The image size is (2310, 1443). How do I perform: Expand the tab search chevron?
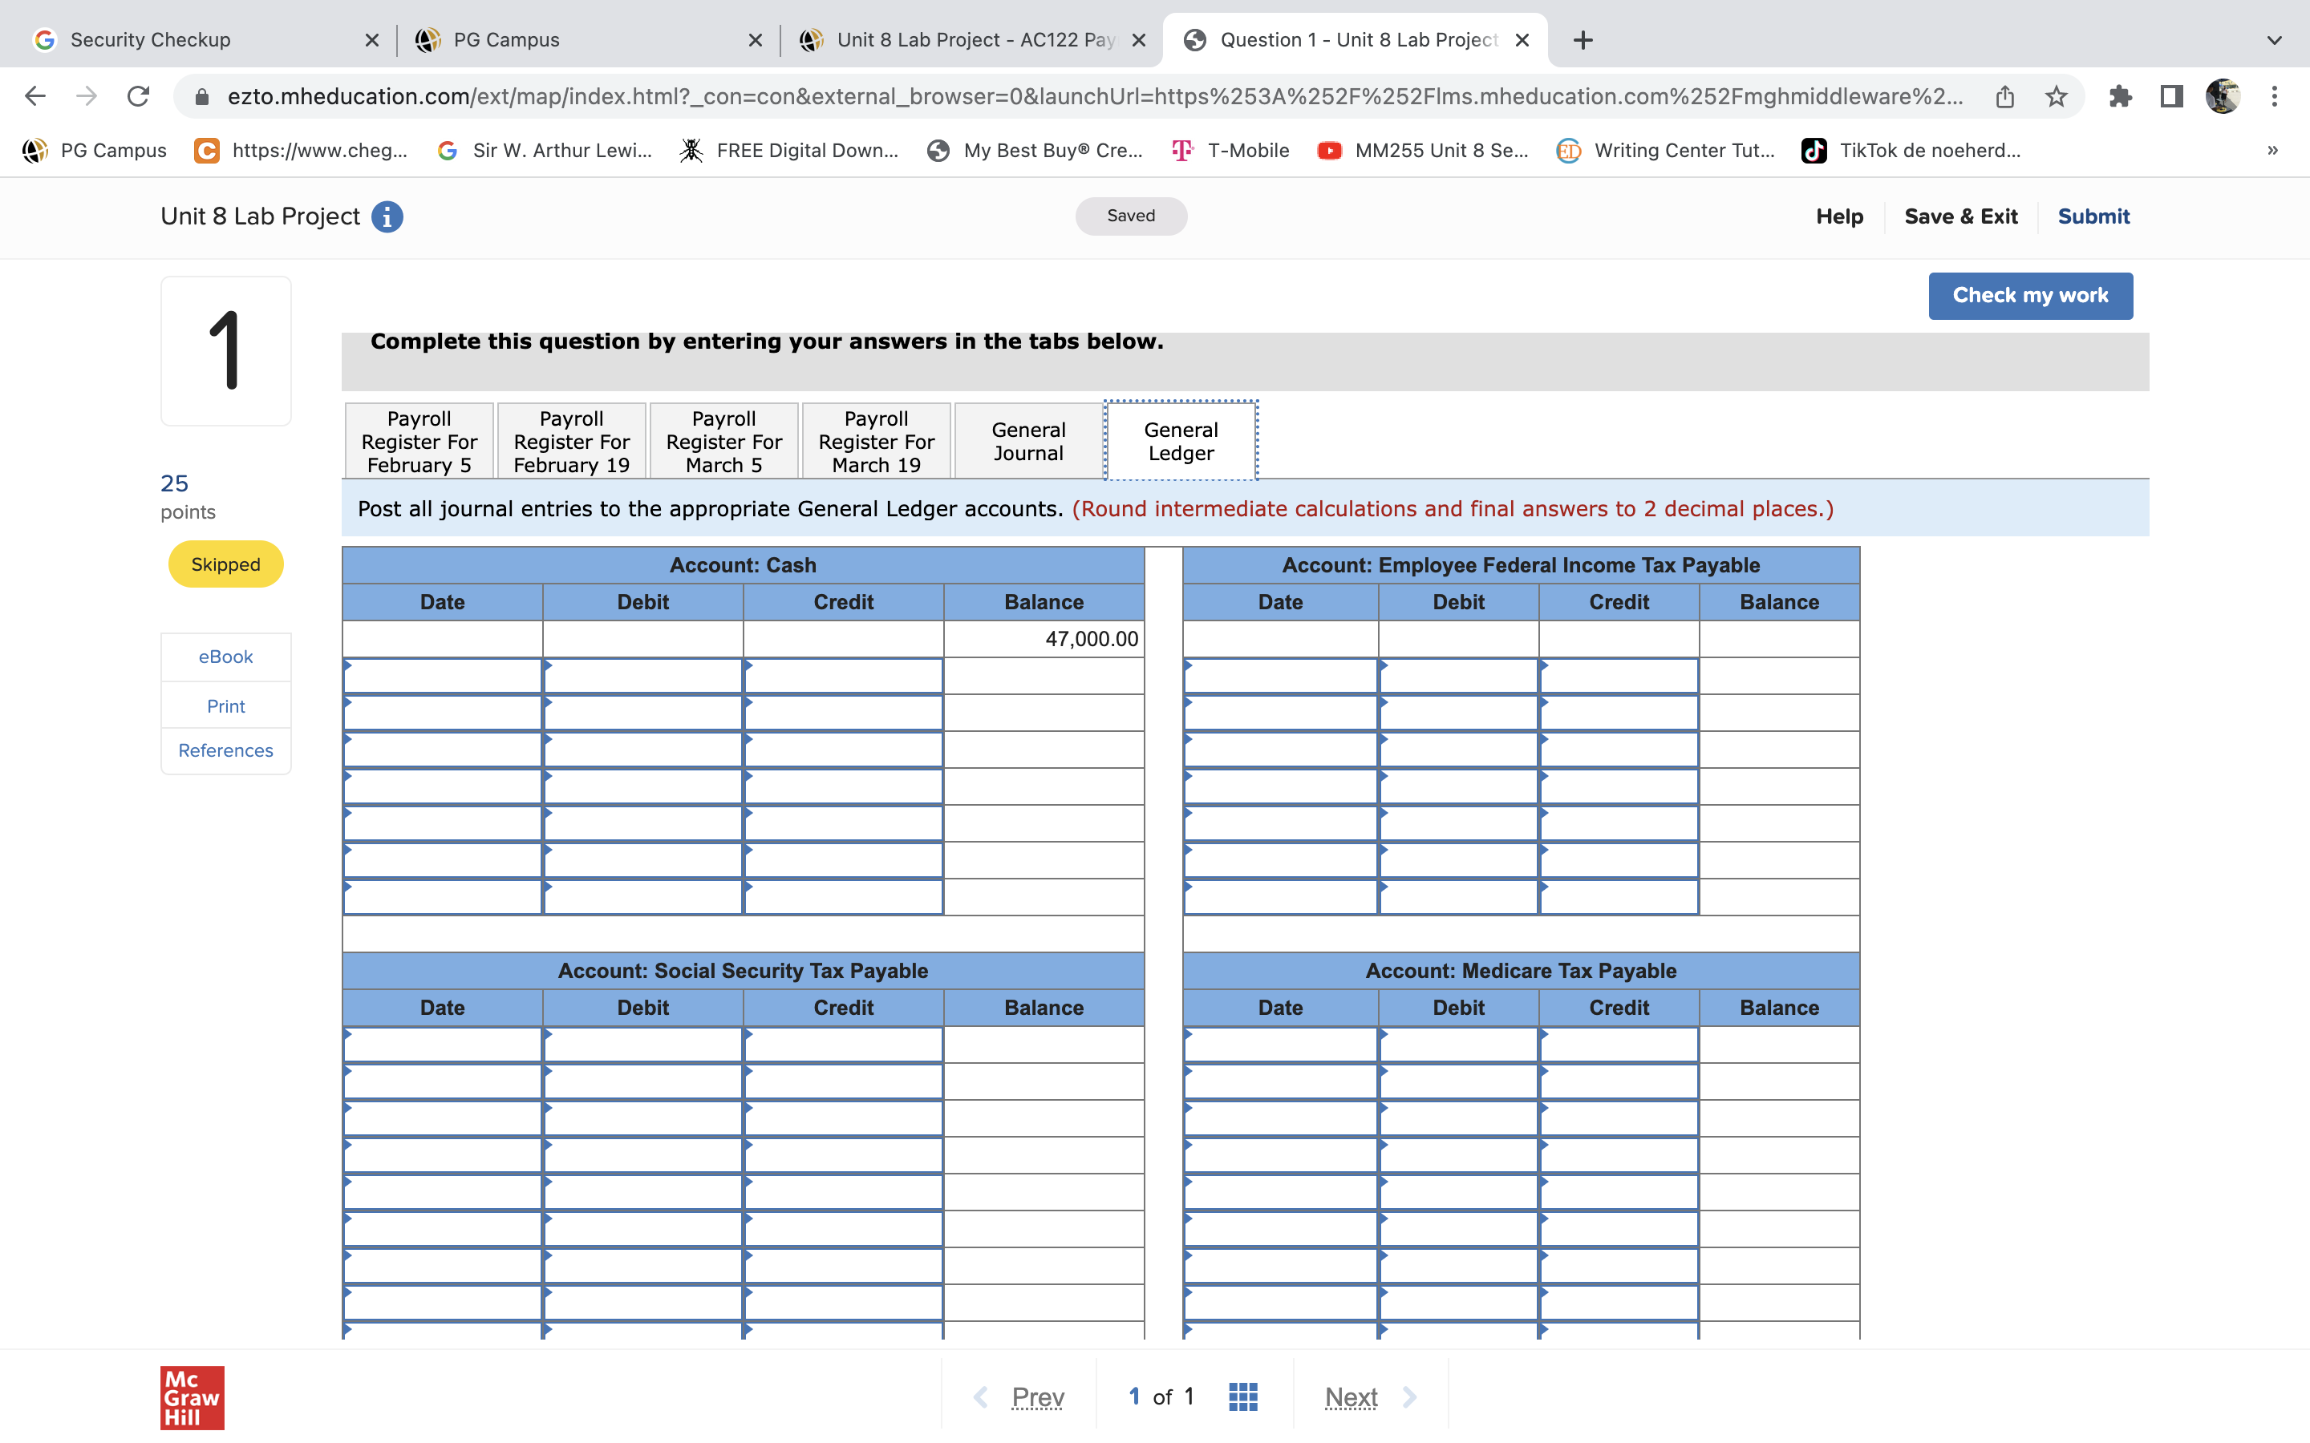[2274, 40]
